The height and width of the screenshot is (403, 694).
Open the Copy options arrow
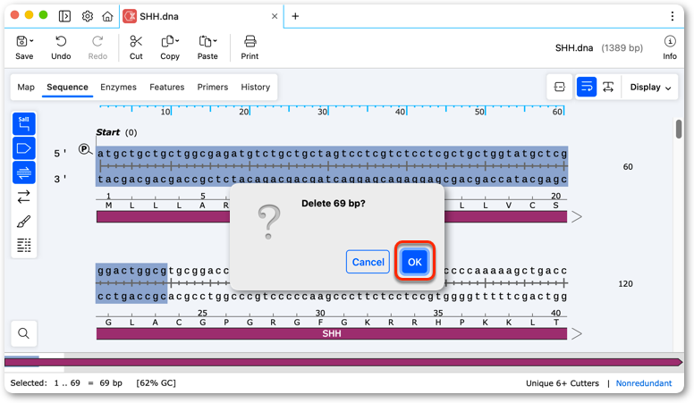click(x=177, y=41)
